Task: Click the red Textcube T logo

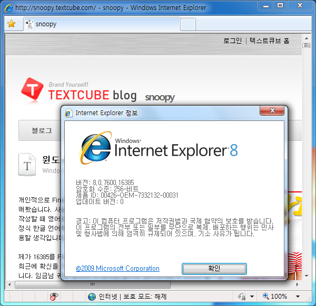Action: pyautogui.click(x=32, y=89)
